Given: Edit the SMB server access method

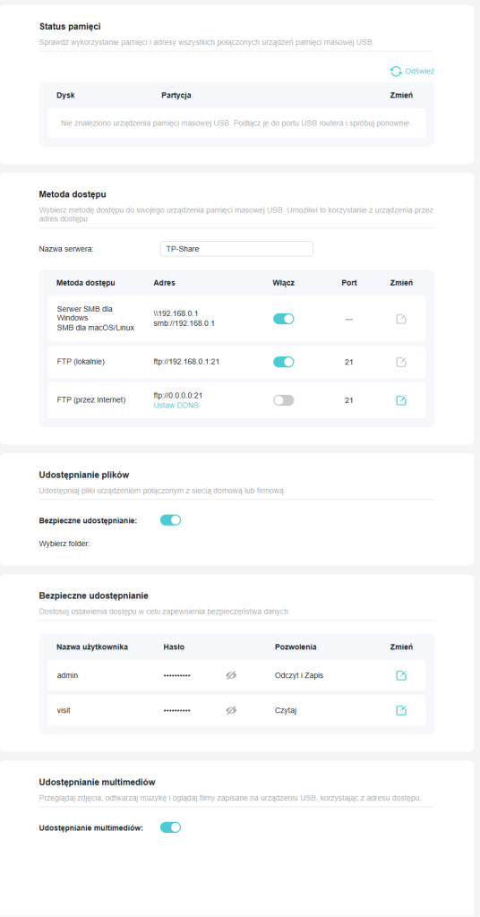Looking at the screenshot, I should coord(401,319).
